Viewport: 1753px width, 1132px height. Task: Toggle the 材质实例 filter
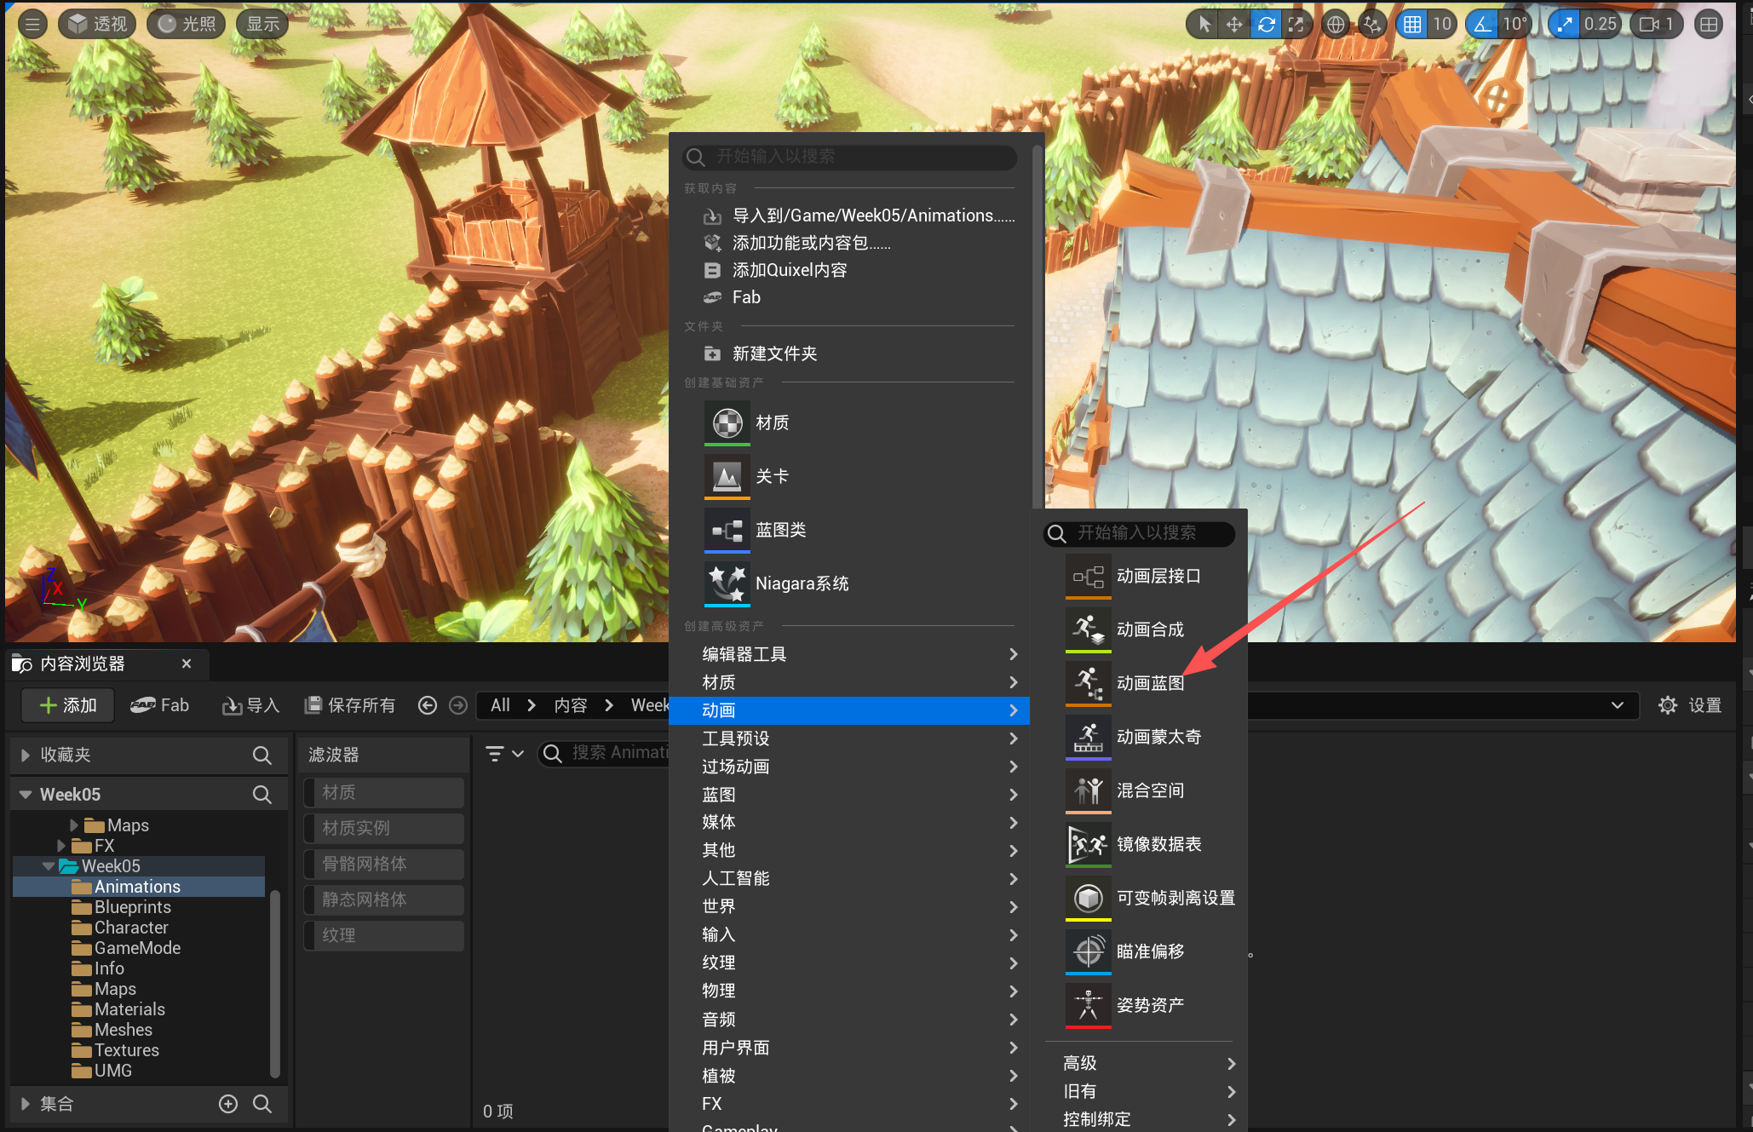tap(383, 828)
